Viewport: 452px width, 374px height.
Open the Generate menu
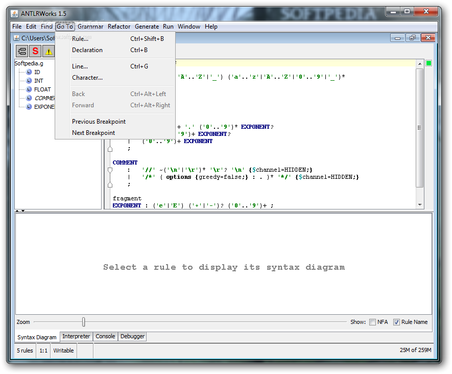pos(147,27)
